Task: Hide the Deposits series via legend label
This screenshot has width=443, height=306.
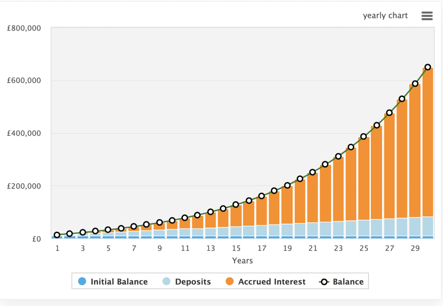Action: coord(193,282)
